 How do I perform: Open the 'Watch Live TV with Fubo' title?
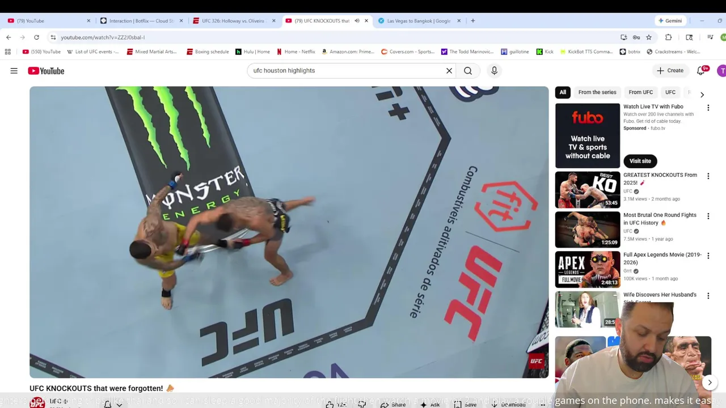pyautogui.click(x=653, y=107)
